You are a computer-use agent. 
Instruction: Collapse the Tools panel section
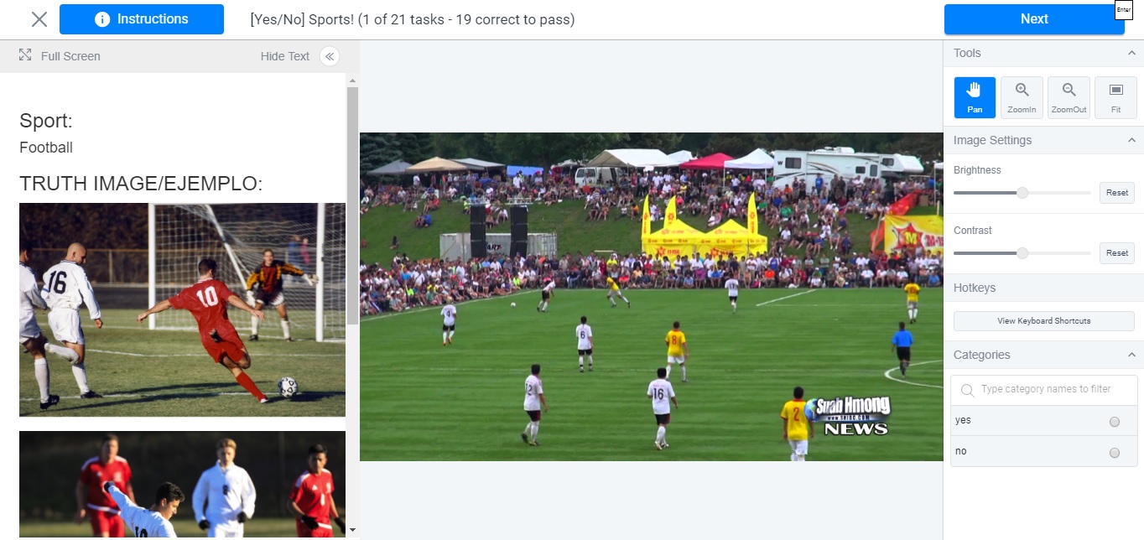point(1131,53)
